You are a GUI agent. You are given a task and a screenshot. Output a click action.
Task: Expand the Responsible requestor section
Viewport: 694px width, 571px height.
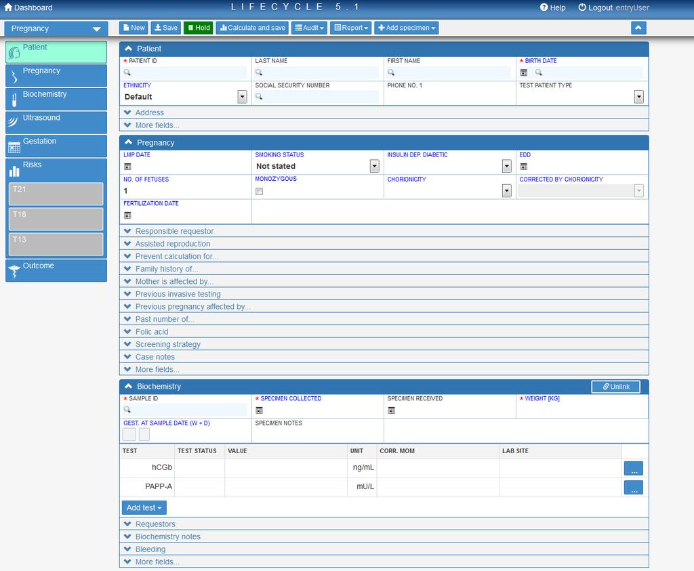[384, 232]
